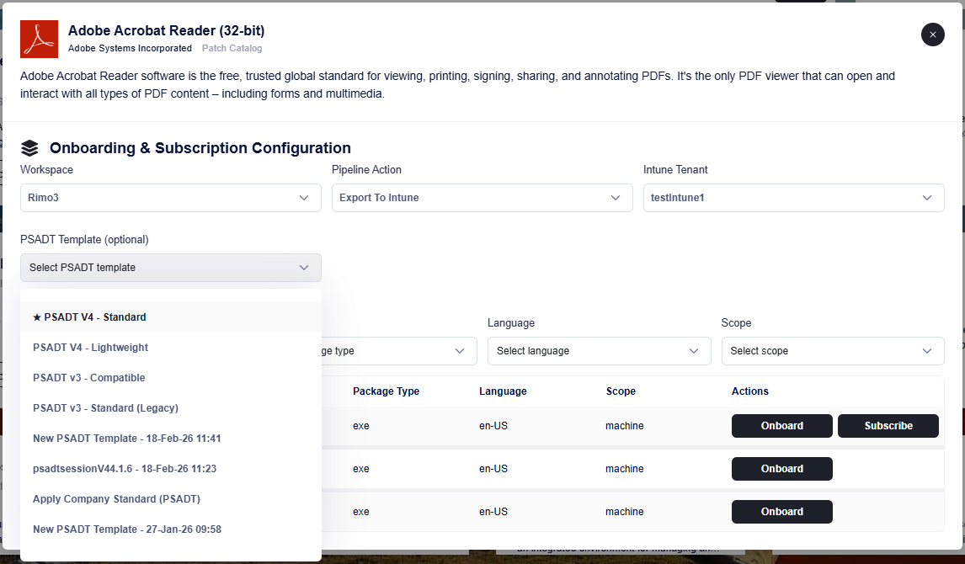The image size is (965, 564).
Task: Select Apply Company Standard (PSADT) option
Action: (116, 499)
